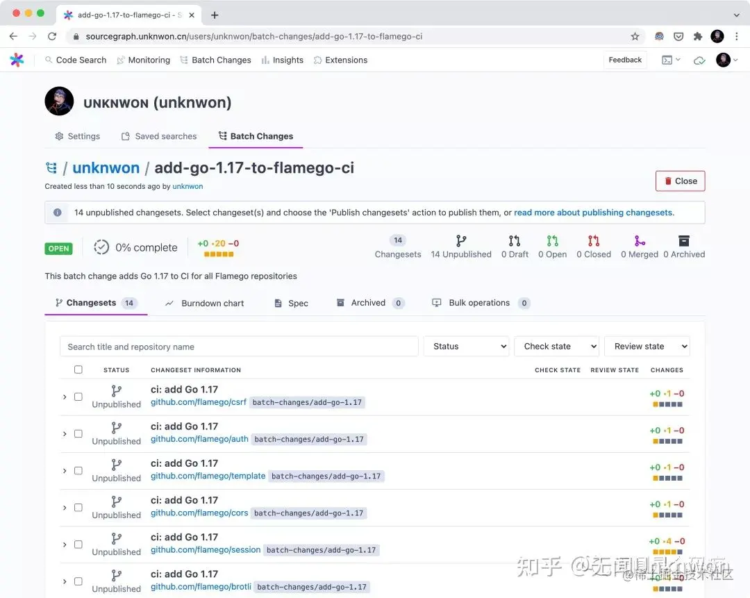Open Chrome three-dot menu
This screenshot has height=598, width=750.
737,36
